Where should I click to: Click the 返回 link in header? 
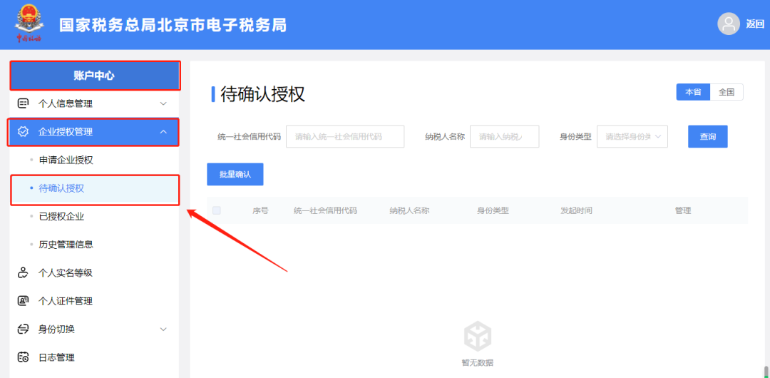(755, 24)
